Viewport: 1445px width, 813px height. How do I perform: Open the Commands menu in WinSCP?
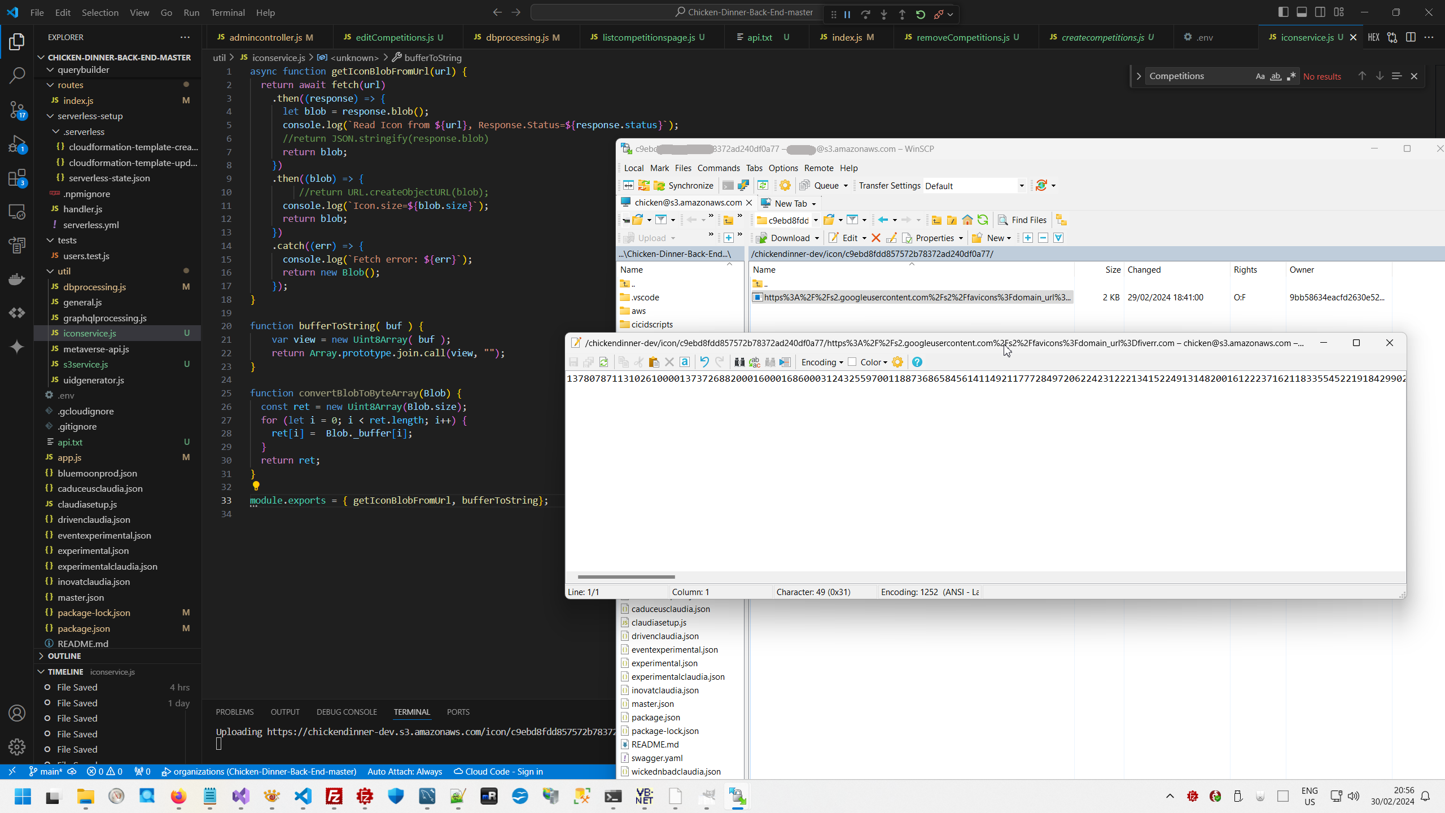pos(718,168)
